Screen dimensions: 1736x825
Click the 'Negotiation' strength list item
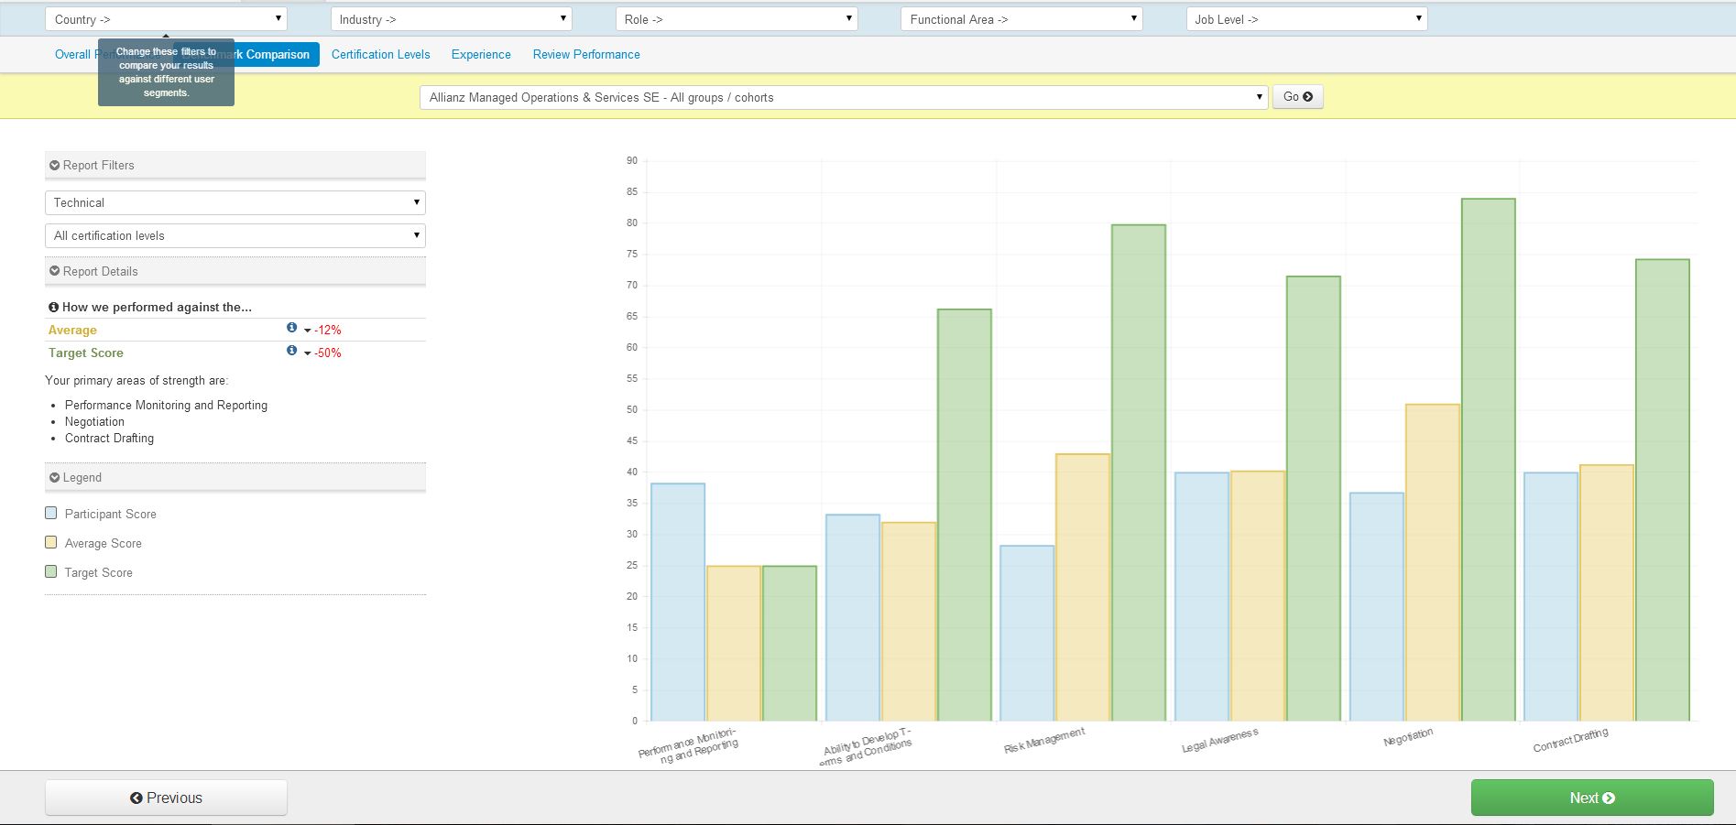coord(94,421)
